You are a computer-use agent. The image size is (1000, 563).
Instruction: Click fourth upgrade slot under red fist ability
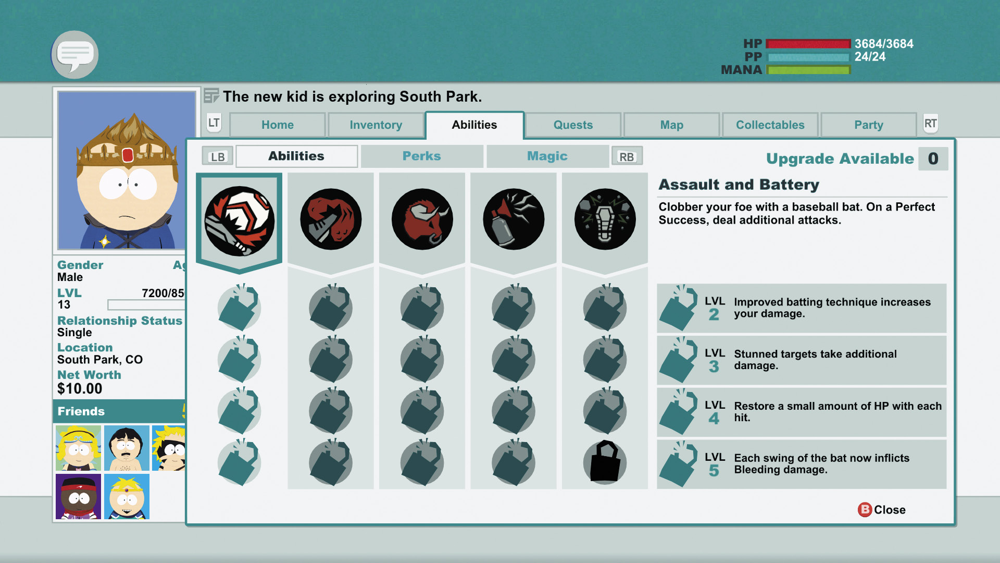tap(331, 462)
